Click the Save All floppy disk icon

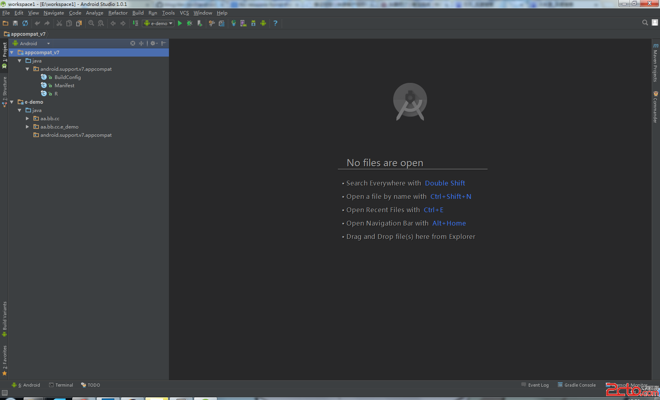pyautogui.click(x=15, y=24)
